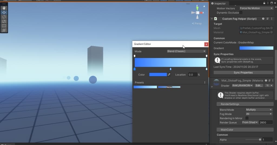Click the Inspector lock icon

[264, 3]
